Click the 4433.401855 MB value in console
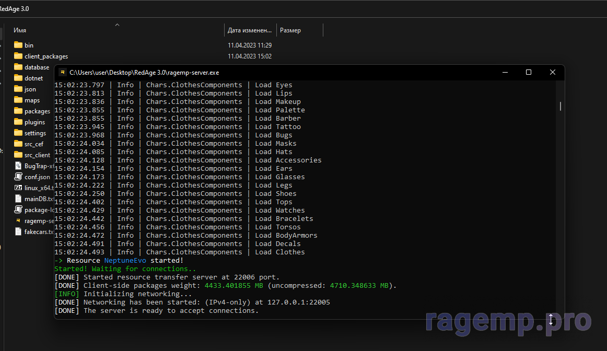The image size is (607, 351). tap(234, 286)
